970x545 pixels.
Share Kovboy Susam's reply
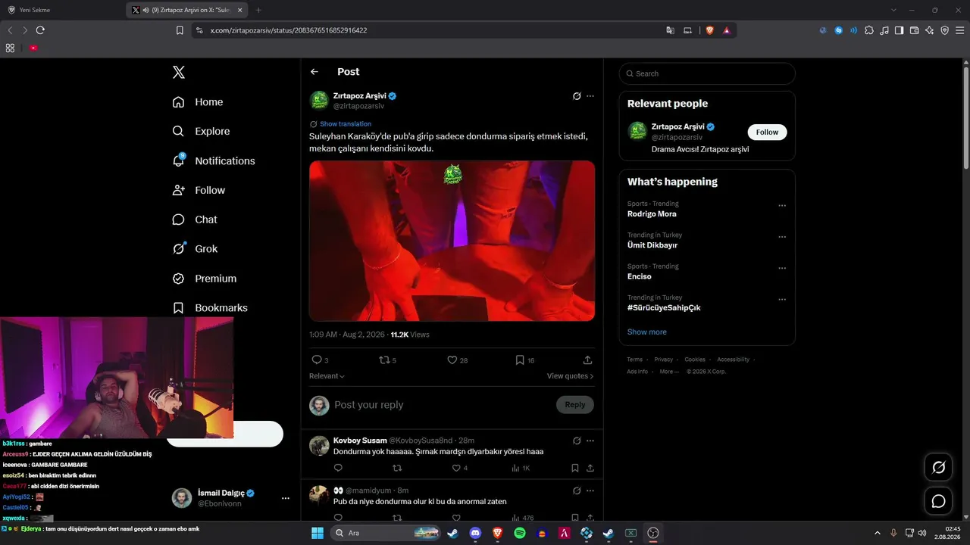pos(590,469)
